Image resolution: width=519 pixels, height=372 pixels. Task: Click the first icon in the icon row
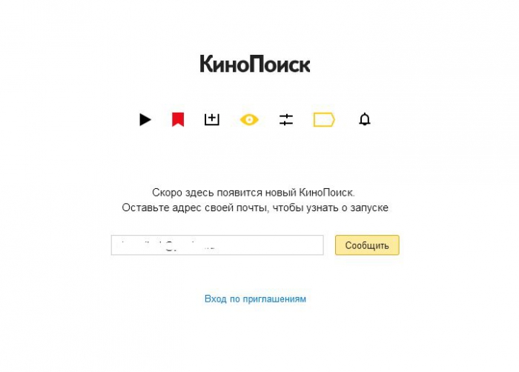point(145,119)
